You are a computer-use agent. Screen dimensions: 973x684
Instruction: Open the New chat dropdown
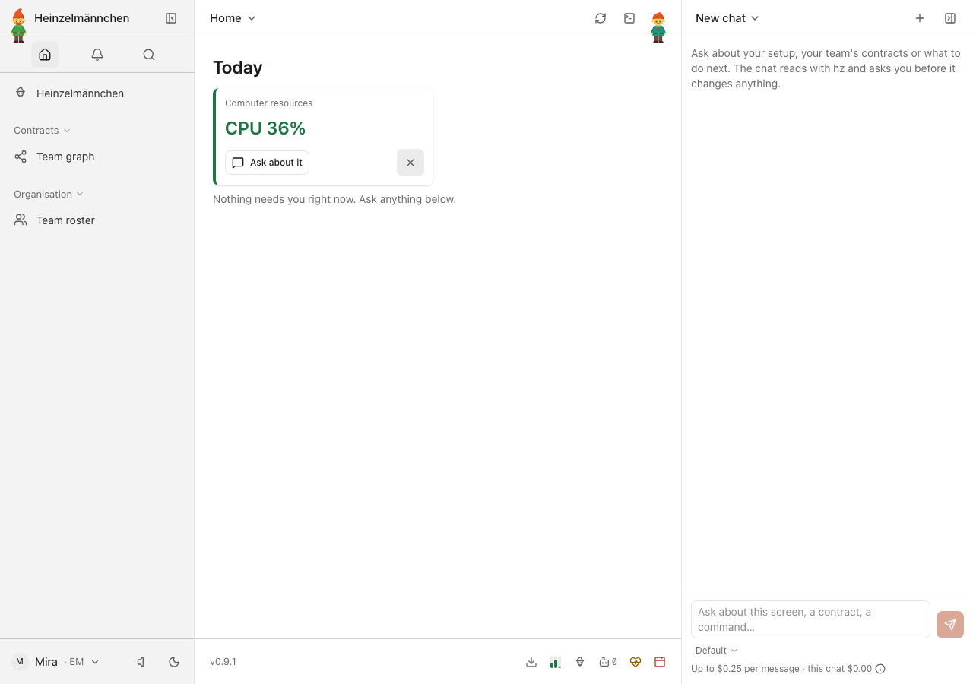[x=727, y=18]
